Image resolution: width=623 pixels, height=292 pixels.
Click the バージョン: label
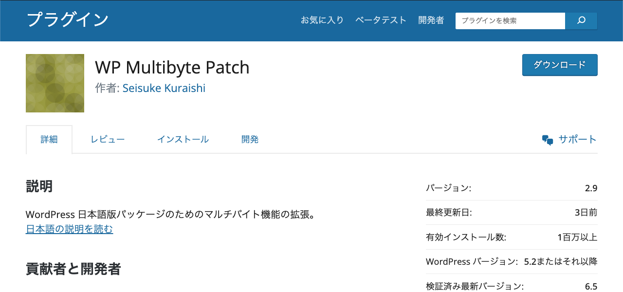448,188
